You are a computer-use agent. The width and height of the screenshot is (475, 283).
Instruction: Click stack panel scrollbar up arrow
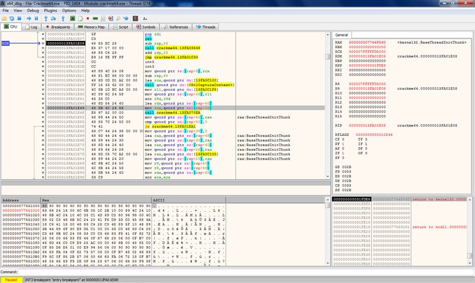coord(470,199)
